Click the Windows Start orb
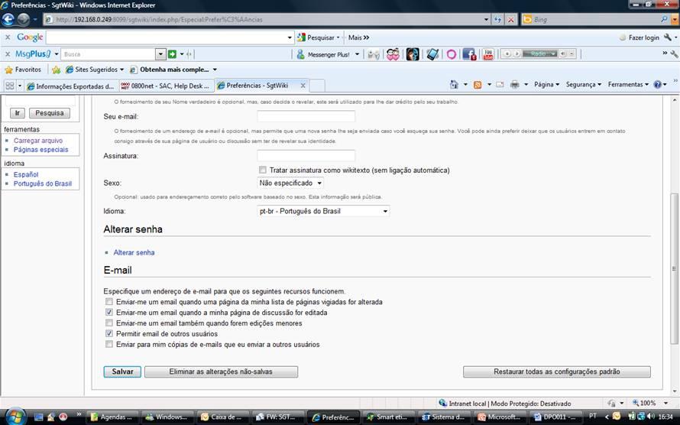The width and height of the screenshot is (680, 425). (14, 417)
